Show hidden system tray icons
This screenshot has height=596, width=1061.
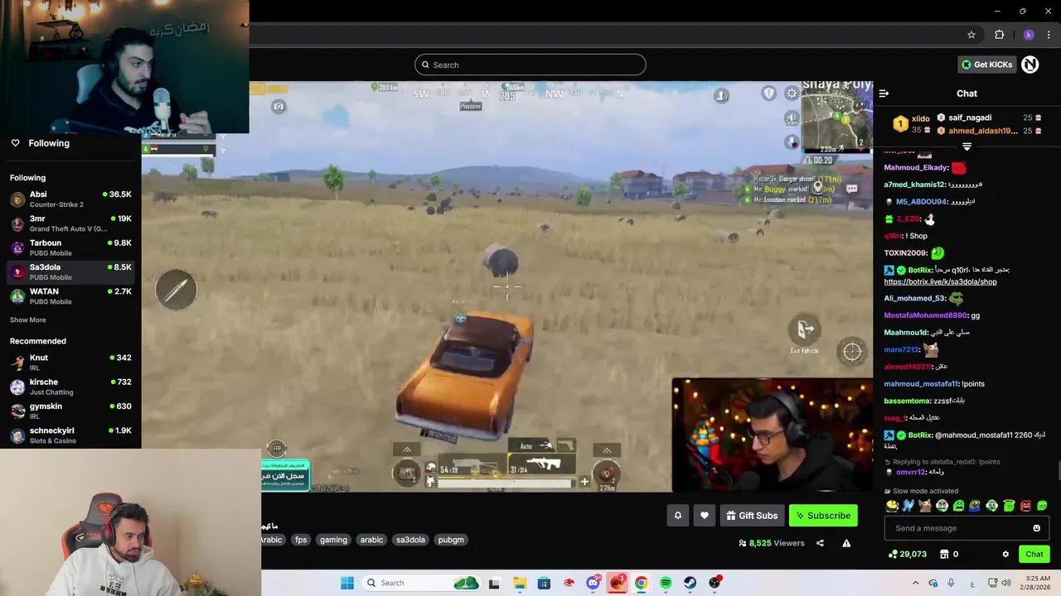(x=915, y=583)
